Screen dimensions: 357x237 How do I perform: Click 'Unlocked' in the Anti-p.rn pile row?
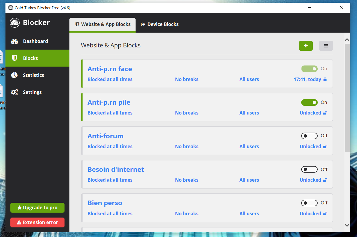coord(310,113)
